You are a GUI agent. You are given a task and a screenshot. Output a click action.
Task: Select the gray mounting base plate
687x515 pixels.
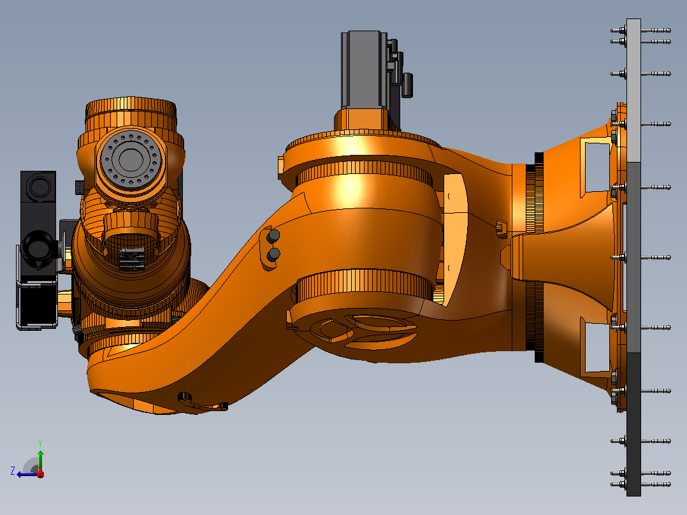click(x=633, y=257)
